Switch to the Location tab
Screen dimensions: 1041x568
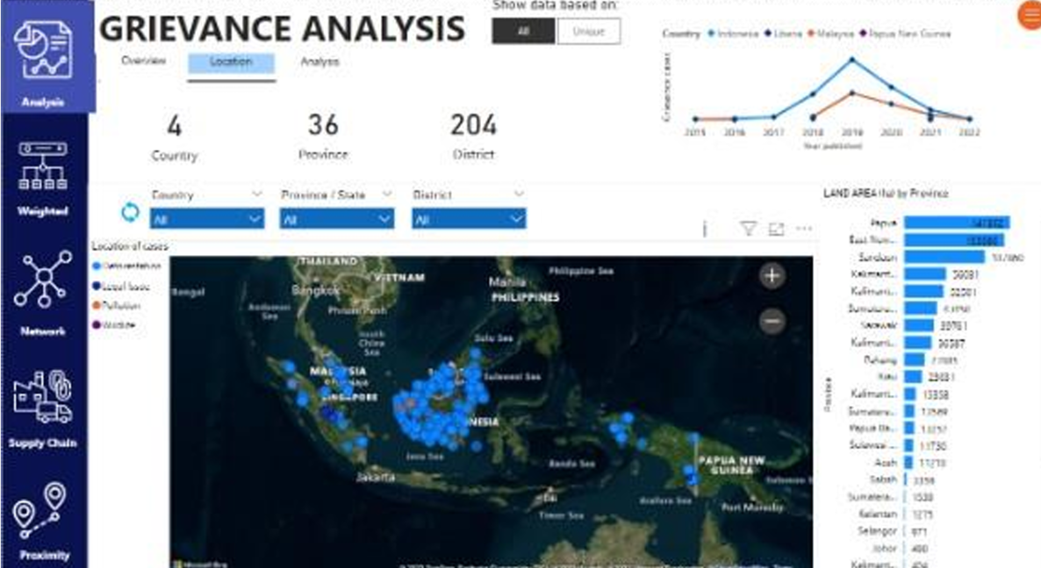coord(231,62)
